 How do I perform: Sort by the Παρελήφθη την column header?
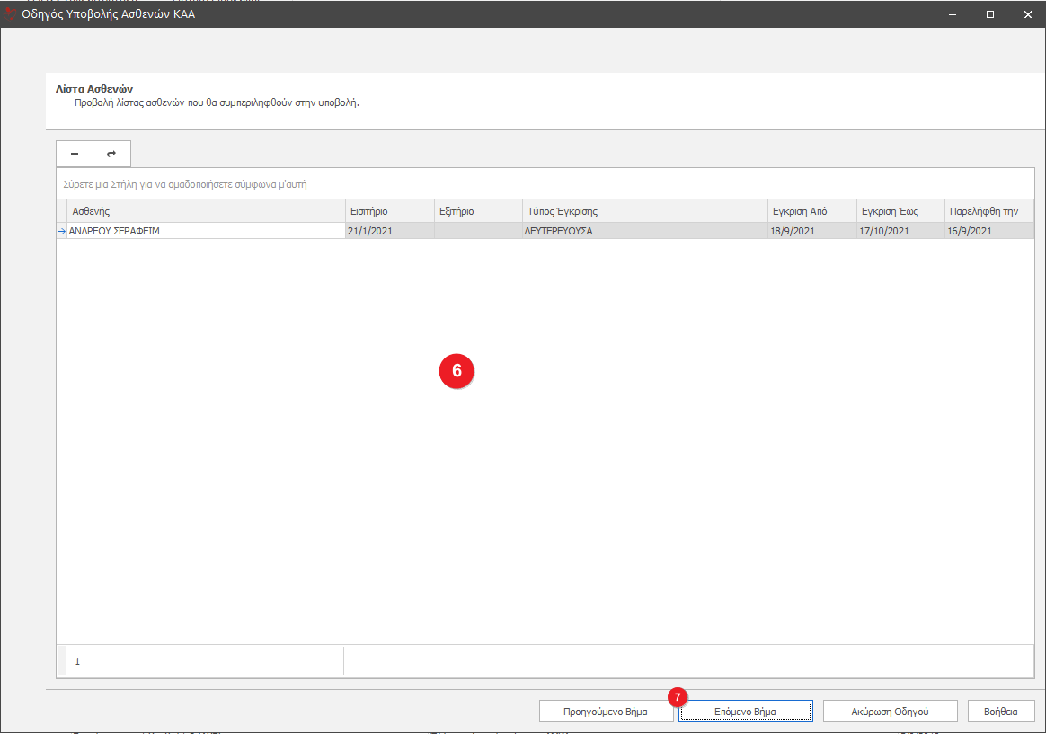988,211
